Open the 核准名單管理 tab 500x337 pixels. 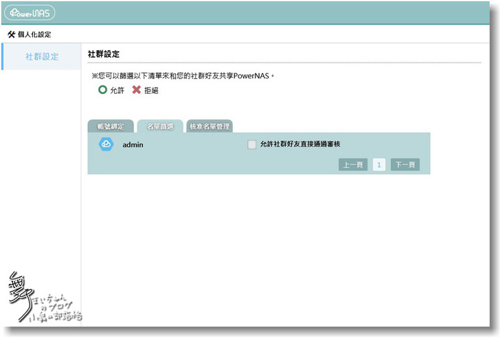tap(210, 127)
